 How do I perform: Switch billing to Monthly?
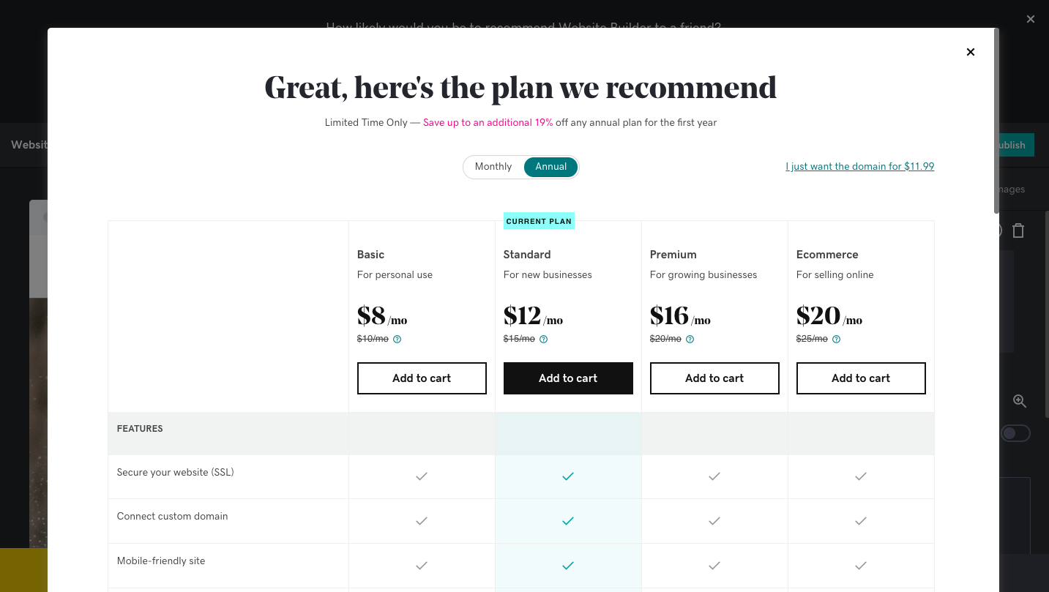(493, 167)
